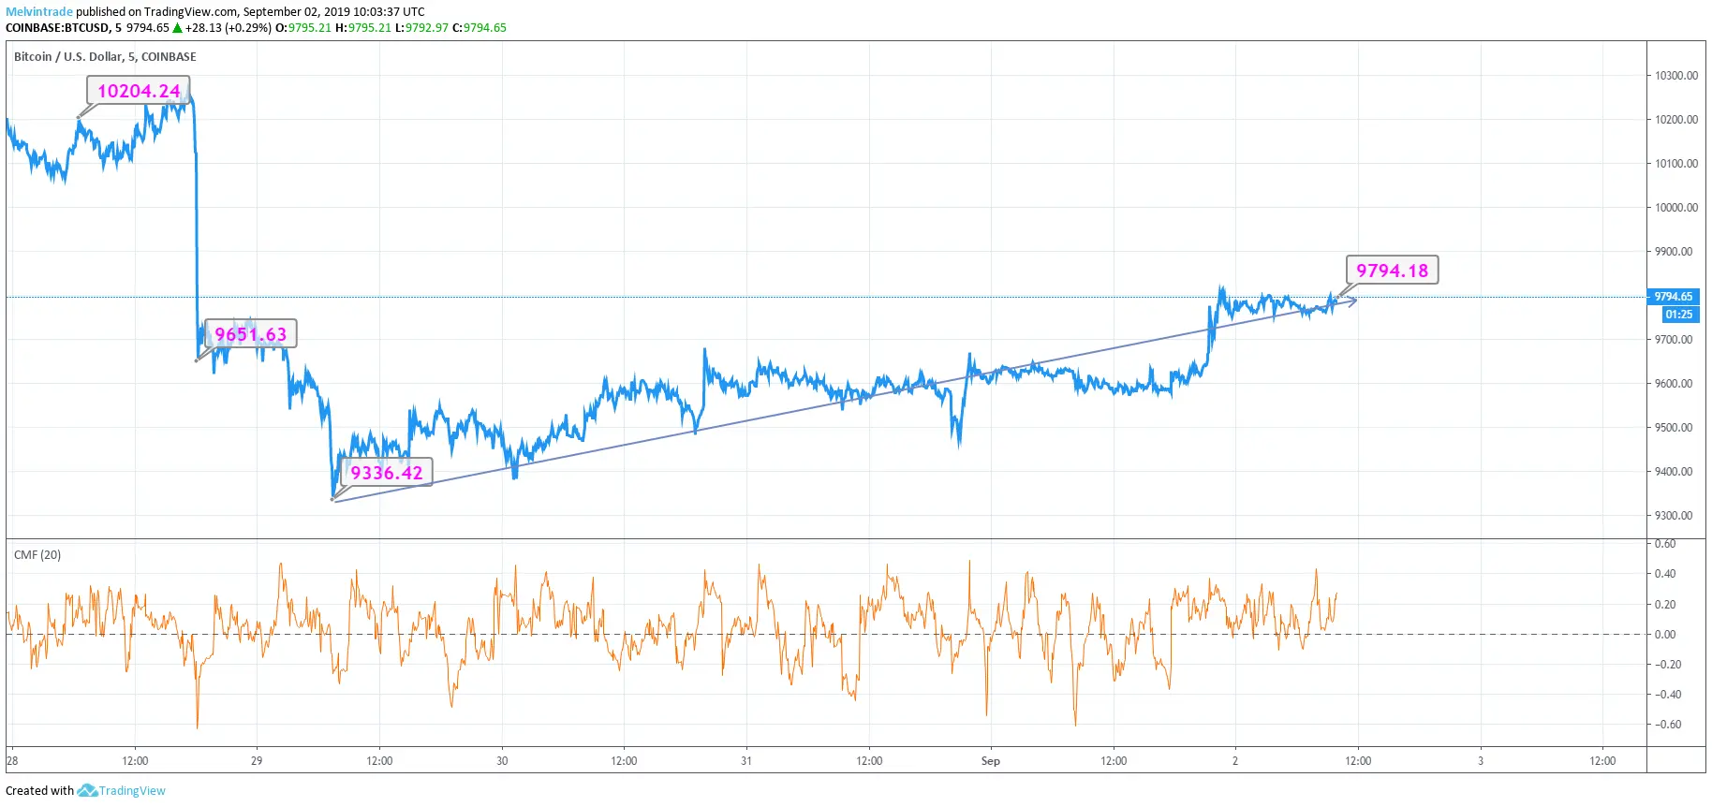Screen dimensions: 1712x807
Task: Click the Bitcoin / U.S. Dollar chart title
Action: click(x=105, y=57)
